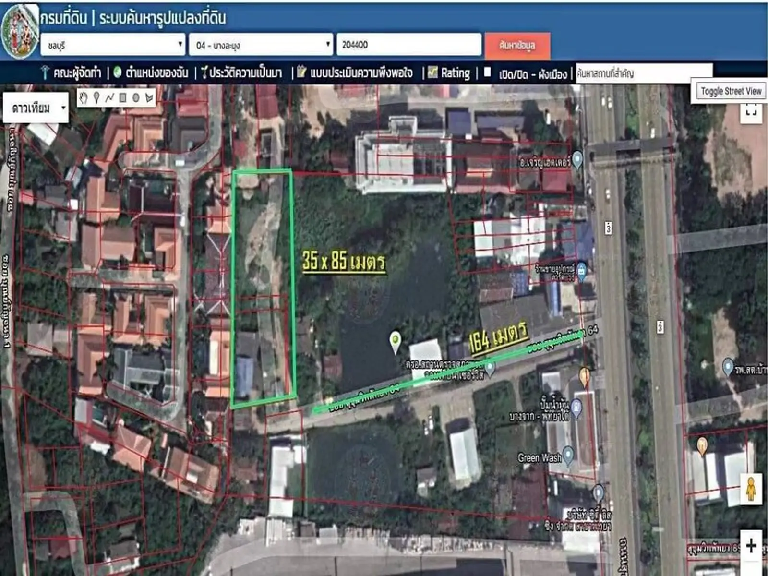Click the icon beside ประวัติความเป็นมา

pyautogui.click(x=204, y=72)
